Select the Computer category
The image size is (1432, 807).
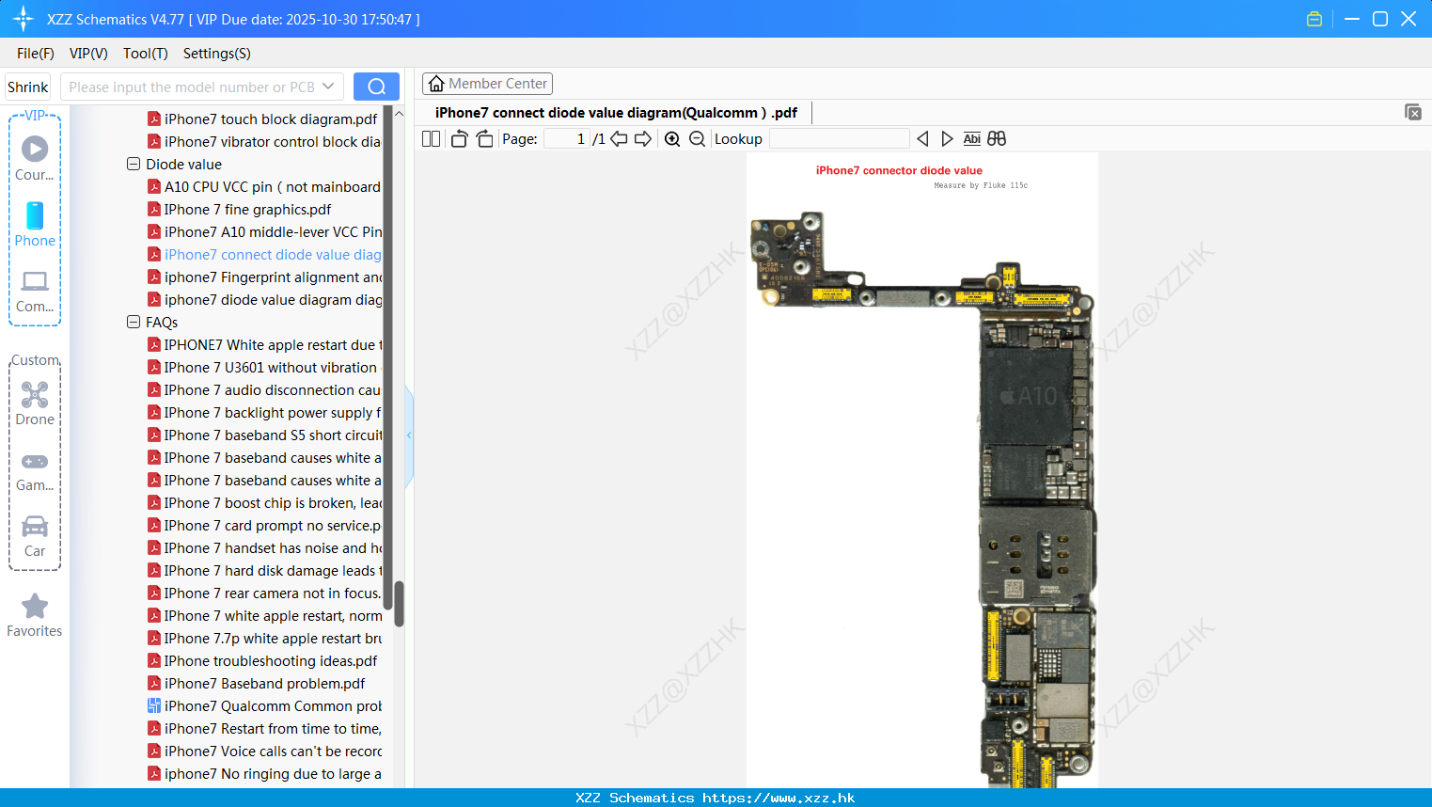(35, 291)
